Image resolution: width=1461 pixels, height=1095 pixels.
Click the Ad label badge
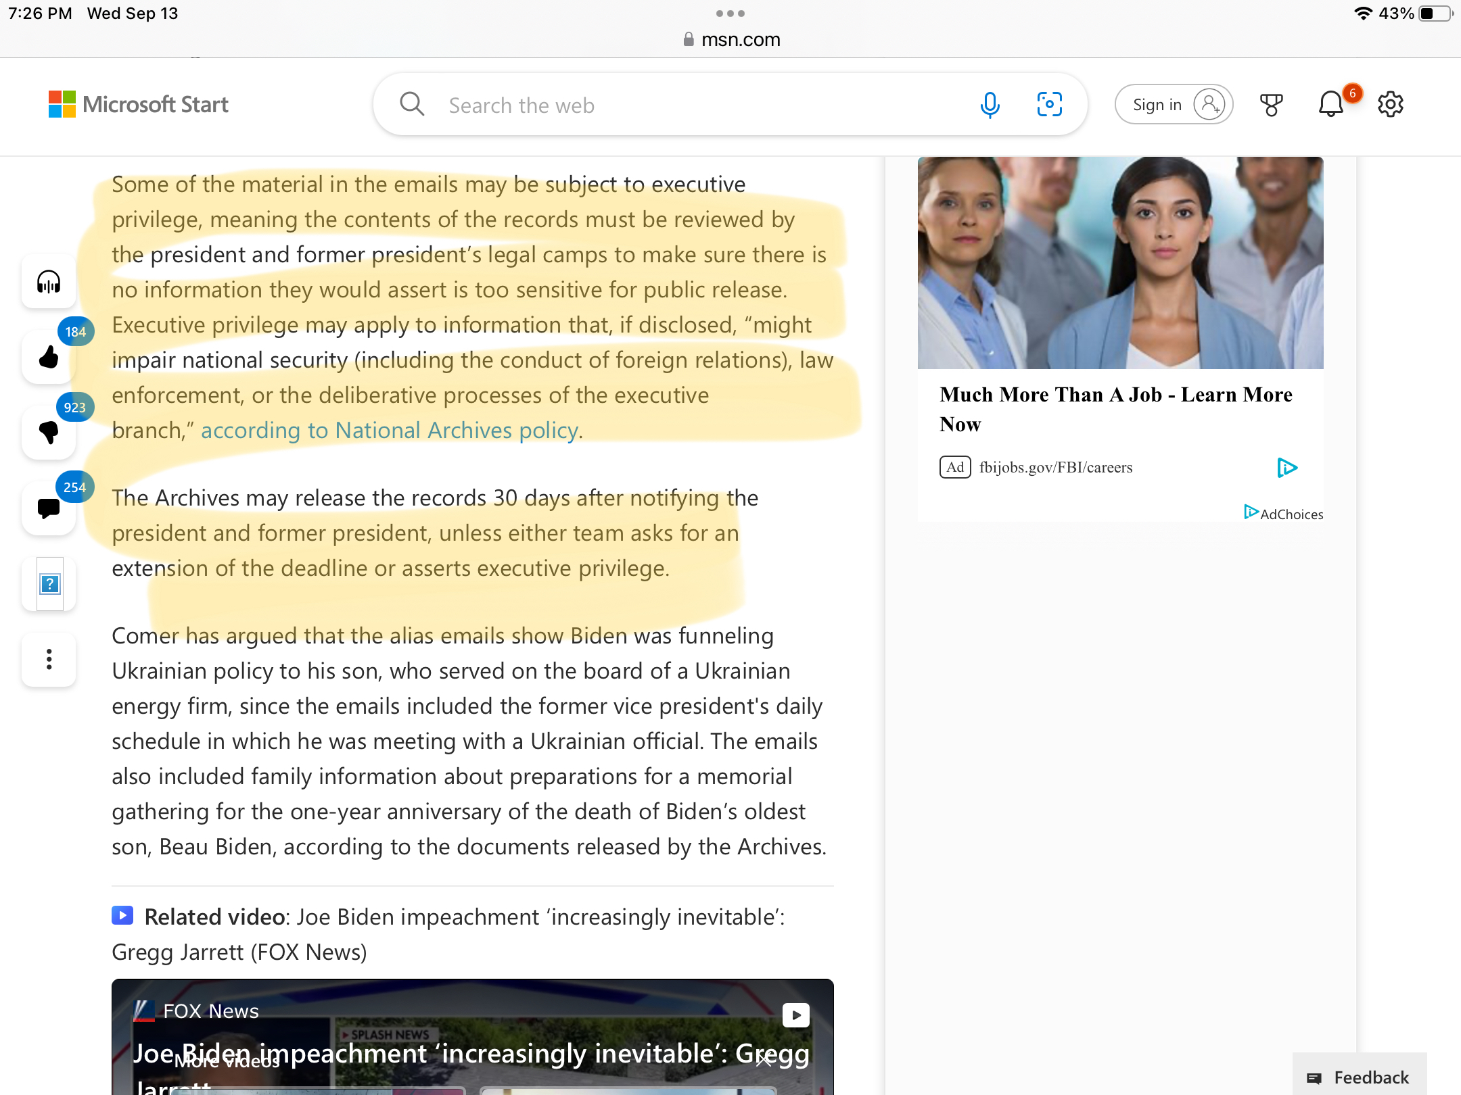tap(955, 467)
